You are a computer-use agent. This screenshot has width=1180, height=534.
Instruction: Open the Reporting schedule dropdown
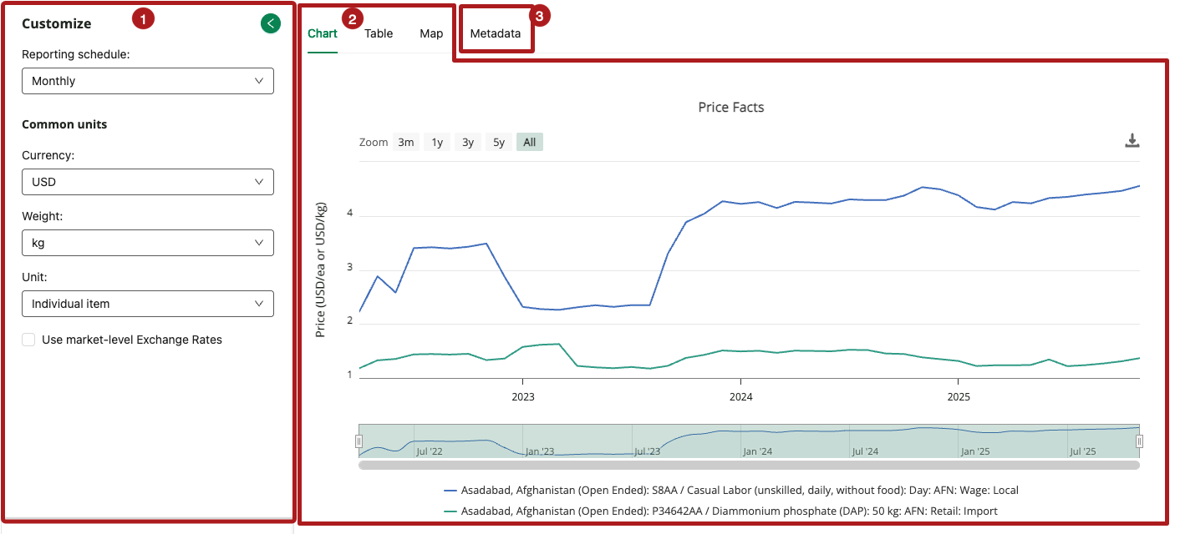point(147,81)
